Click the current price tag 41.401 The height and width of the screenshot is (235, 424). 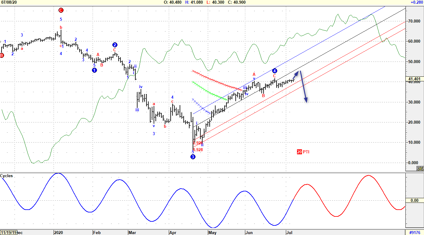(x=415, y=79)
